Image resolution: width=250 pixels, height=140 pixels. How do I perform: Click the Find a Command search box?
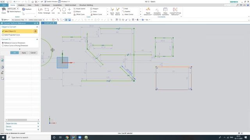pyautogui.click(x=230, y=5)
